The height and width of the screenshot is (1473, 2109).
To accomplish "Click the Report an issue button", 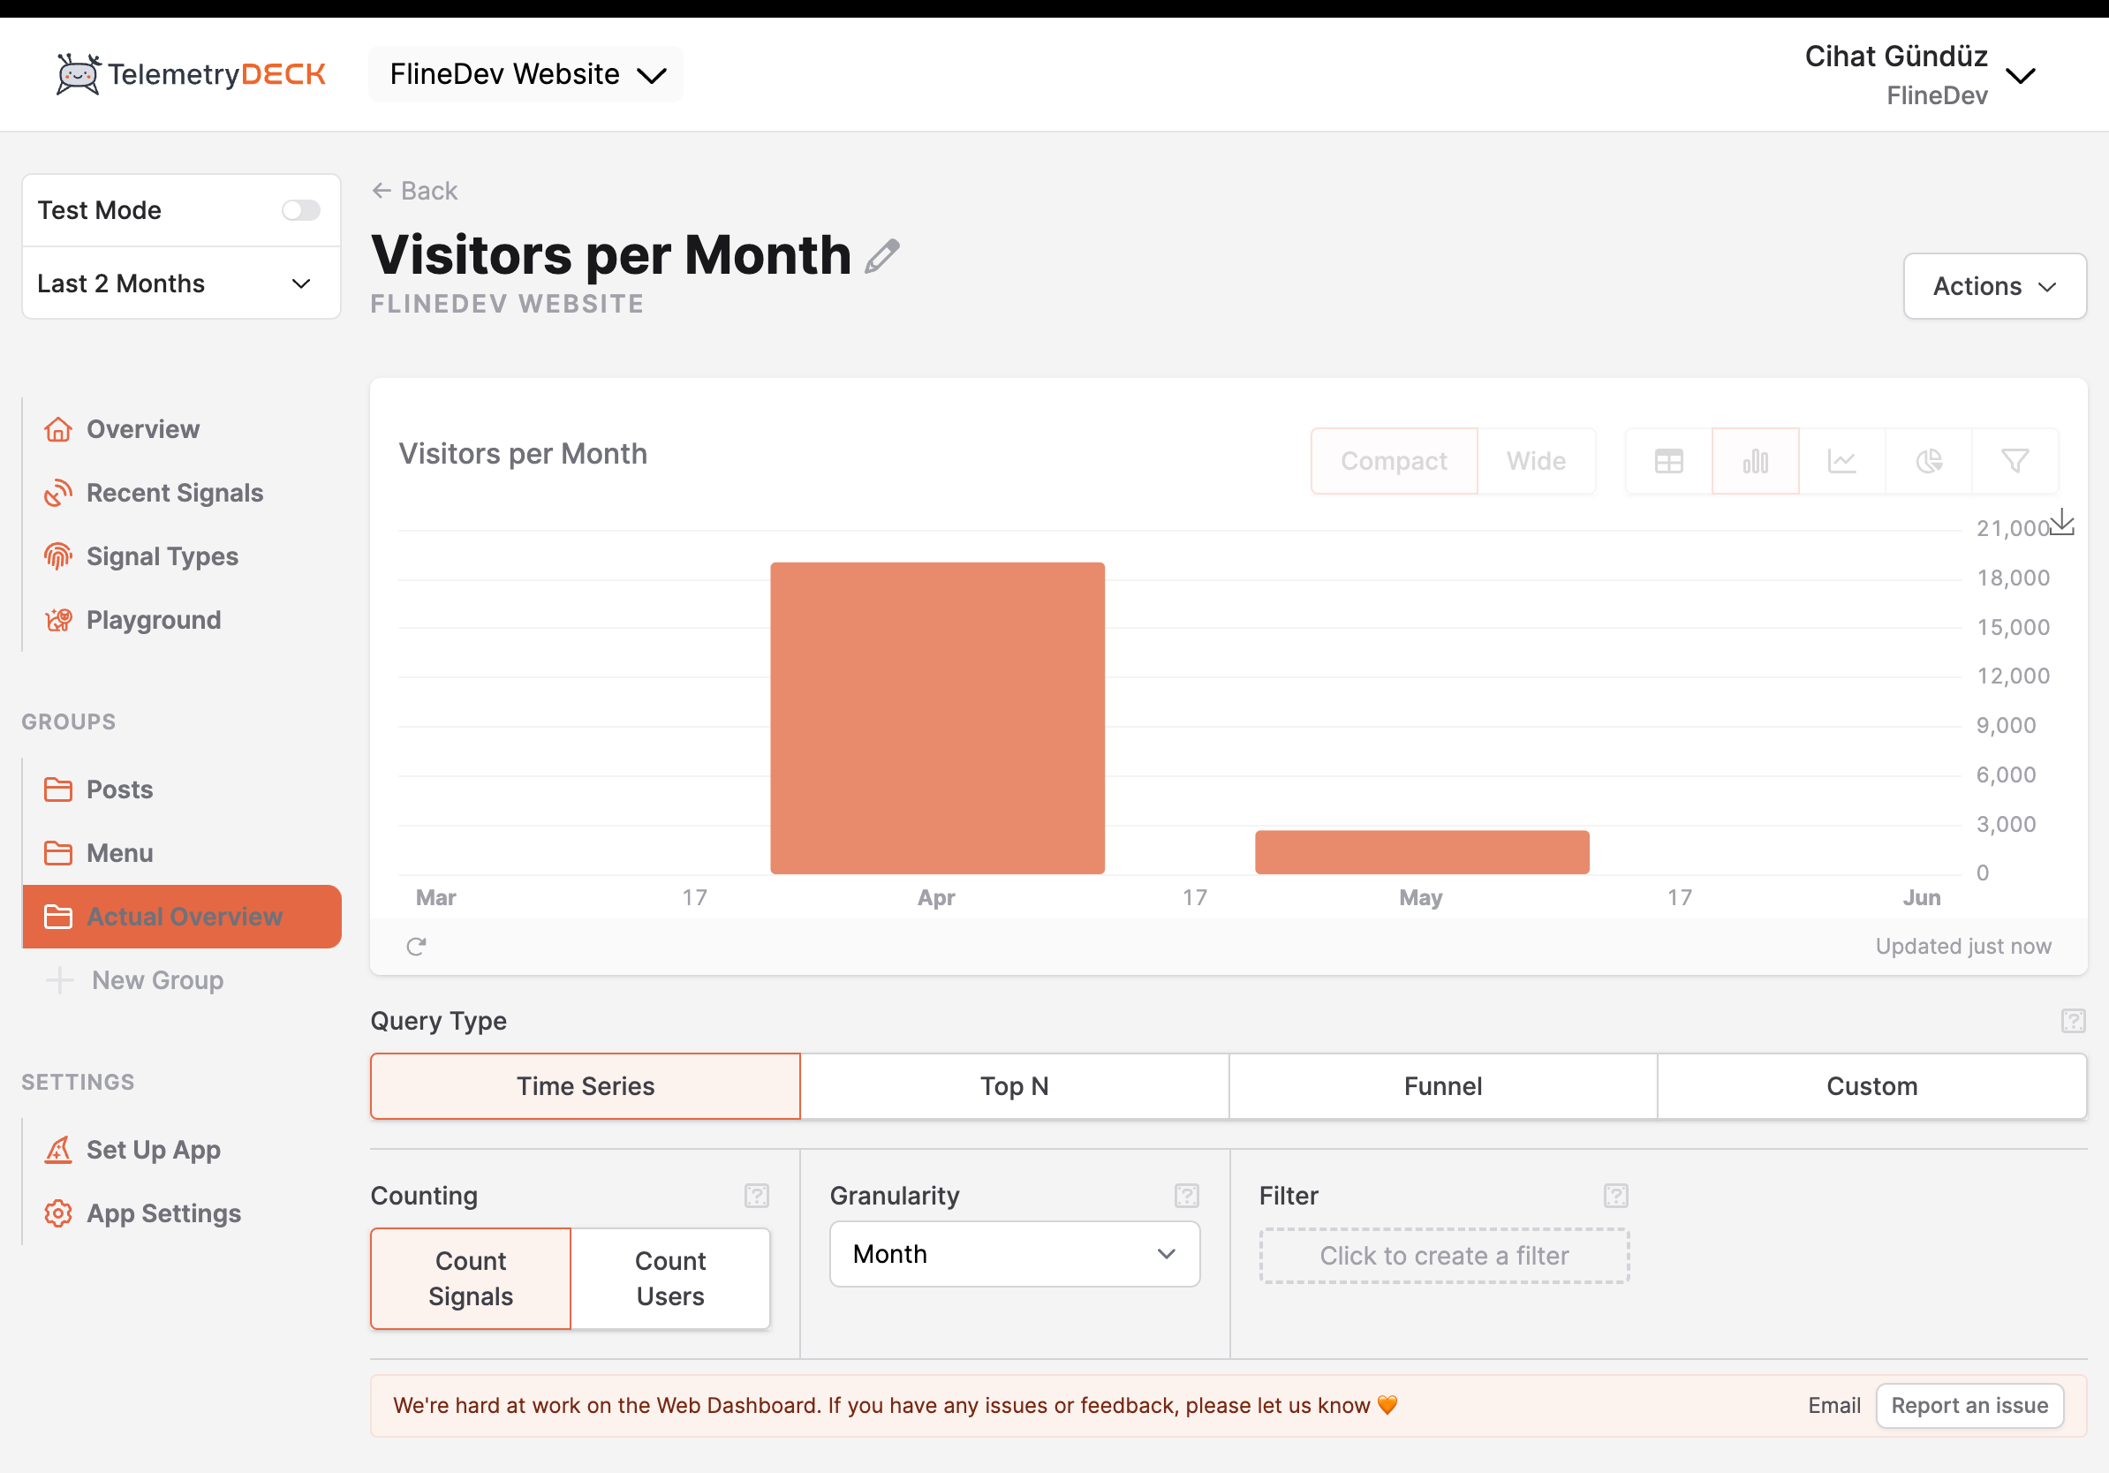I will pos(1969,1405).
